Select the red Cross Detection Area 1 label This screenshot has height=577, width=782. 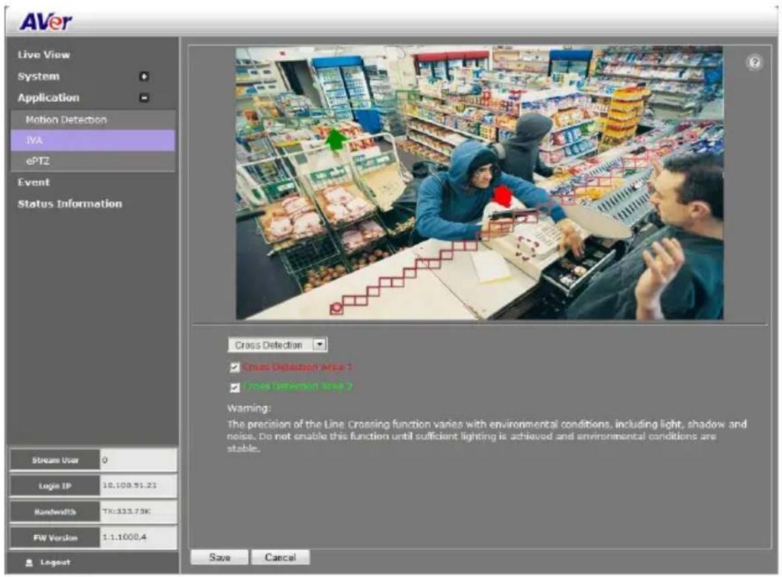click(298, 367)
